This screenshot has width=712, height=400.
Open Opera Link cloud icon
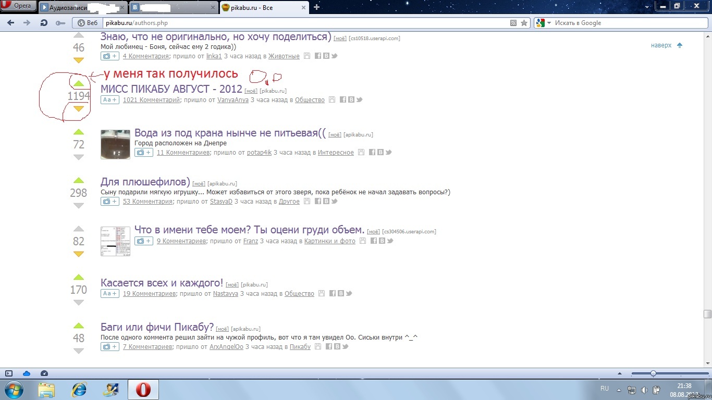point(27,373)
